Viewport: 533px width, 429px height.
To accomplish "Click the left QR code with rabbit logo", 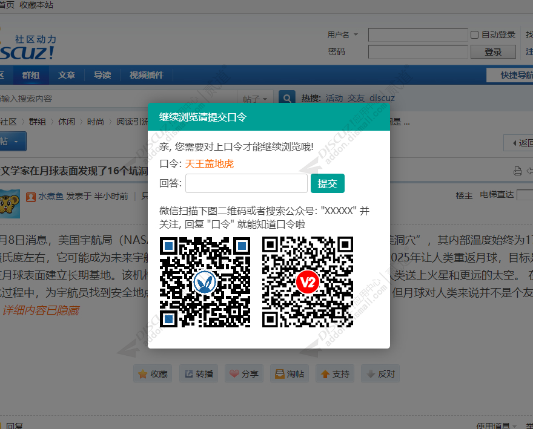I will click(x=205, y=282).
